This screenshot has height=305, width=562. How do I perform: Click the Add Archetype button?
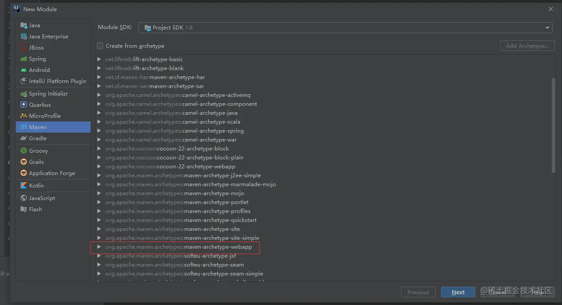point(527,46)
